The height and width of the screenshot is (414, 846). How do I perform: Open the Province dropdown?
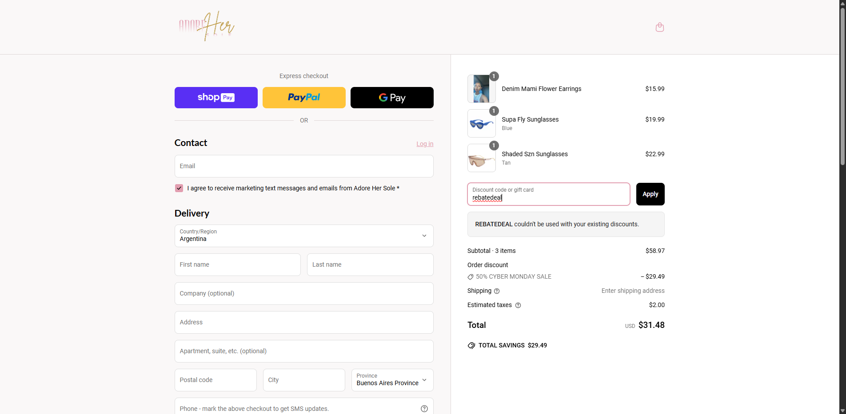click(x=392, y=380)
